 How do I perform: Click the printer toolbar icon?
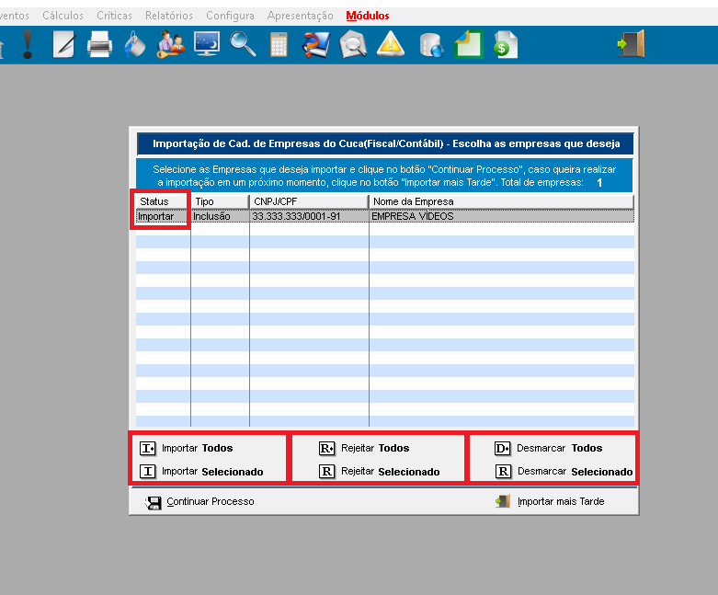pyautogui.click(x=99, y=44)
